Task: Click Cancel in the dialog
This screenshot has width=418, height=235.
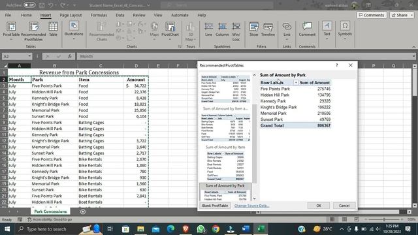Action: pos(344,206)
